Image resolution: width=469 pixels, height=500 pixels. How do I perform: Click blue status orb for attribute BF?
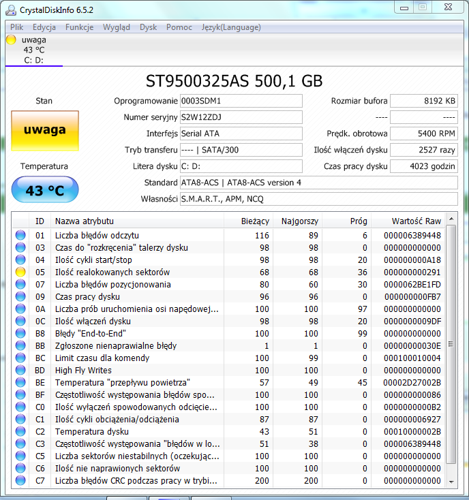(20, 395)
